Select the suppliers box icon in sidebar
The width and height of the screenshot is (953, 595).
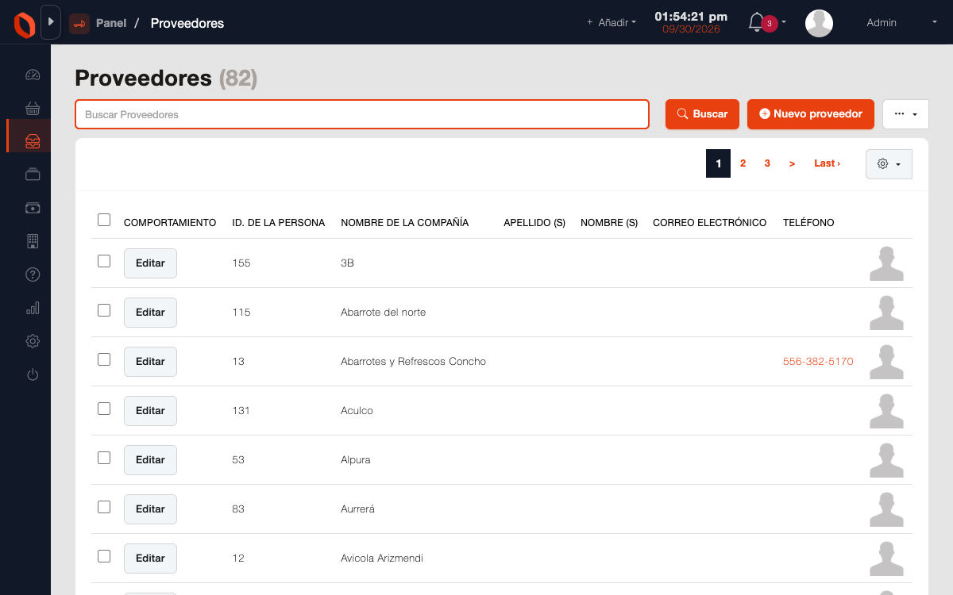coord(33,141)
